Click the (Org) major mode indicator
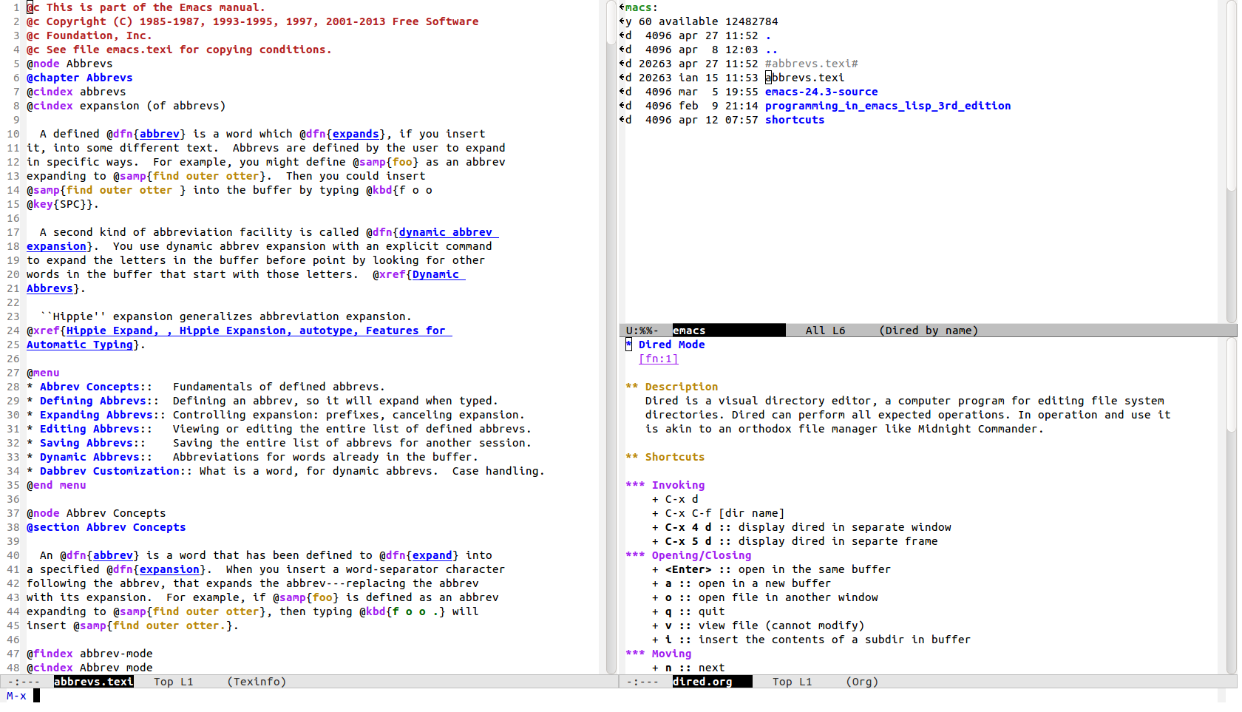 pos(862,682)
